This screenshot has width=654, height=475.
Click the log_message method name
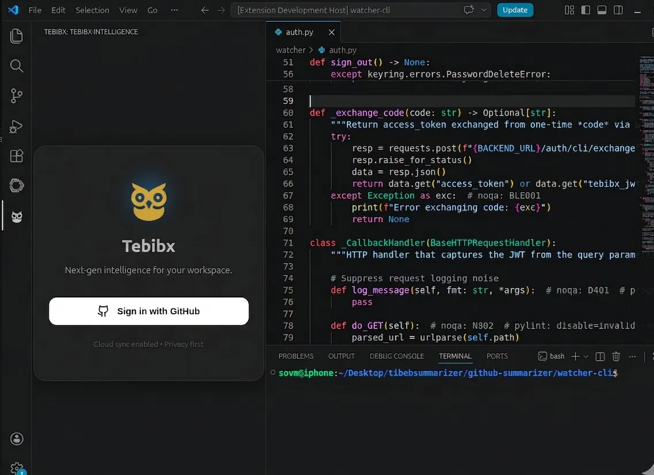click(380, 291)
